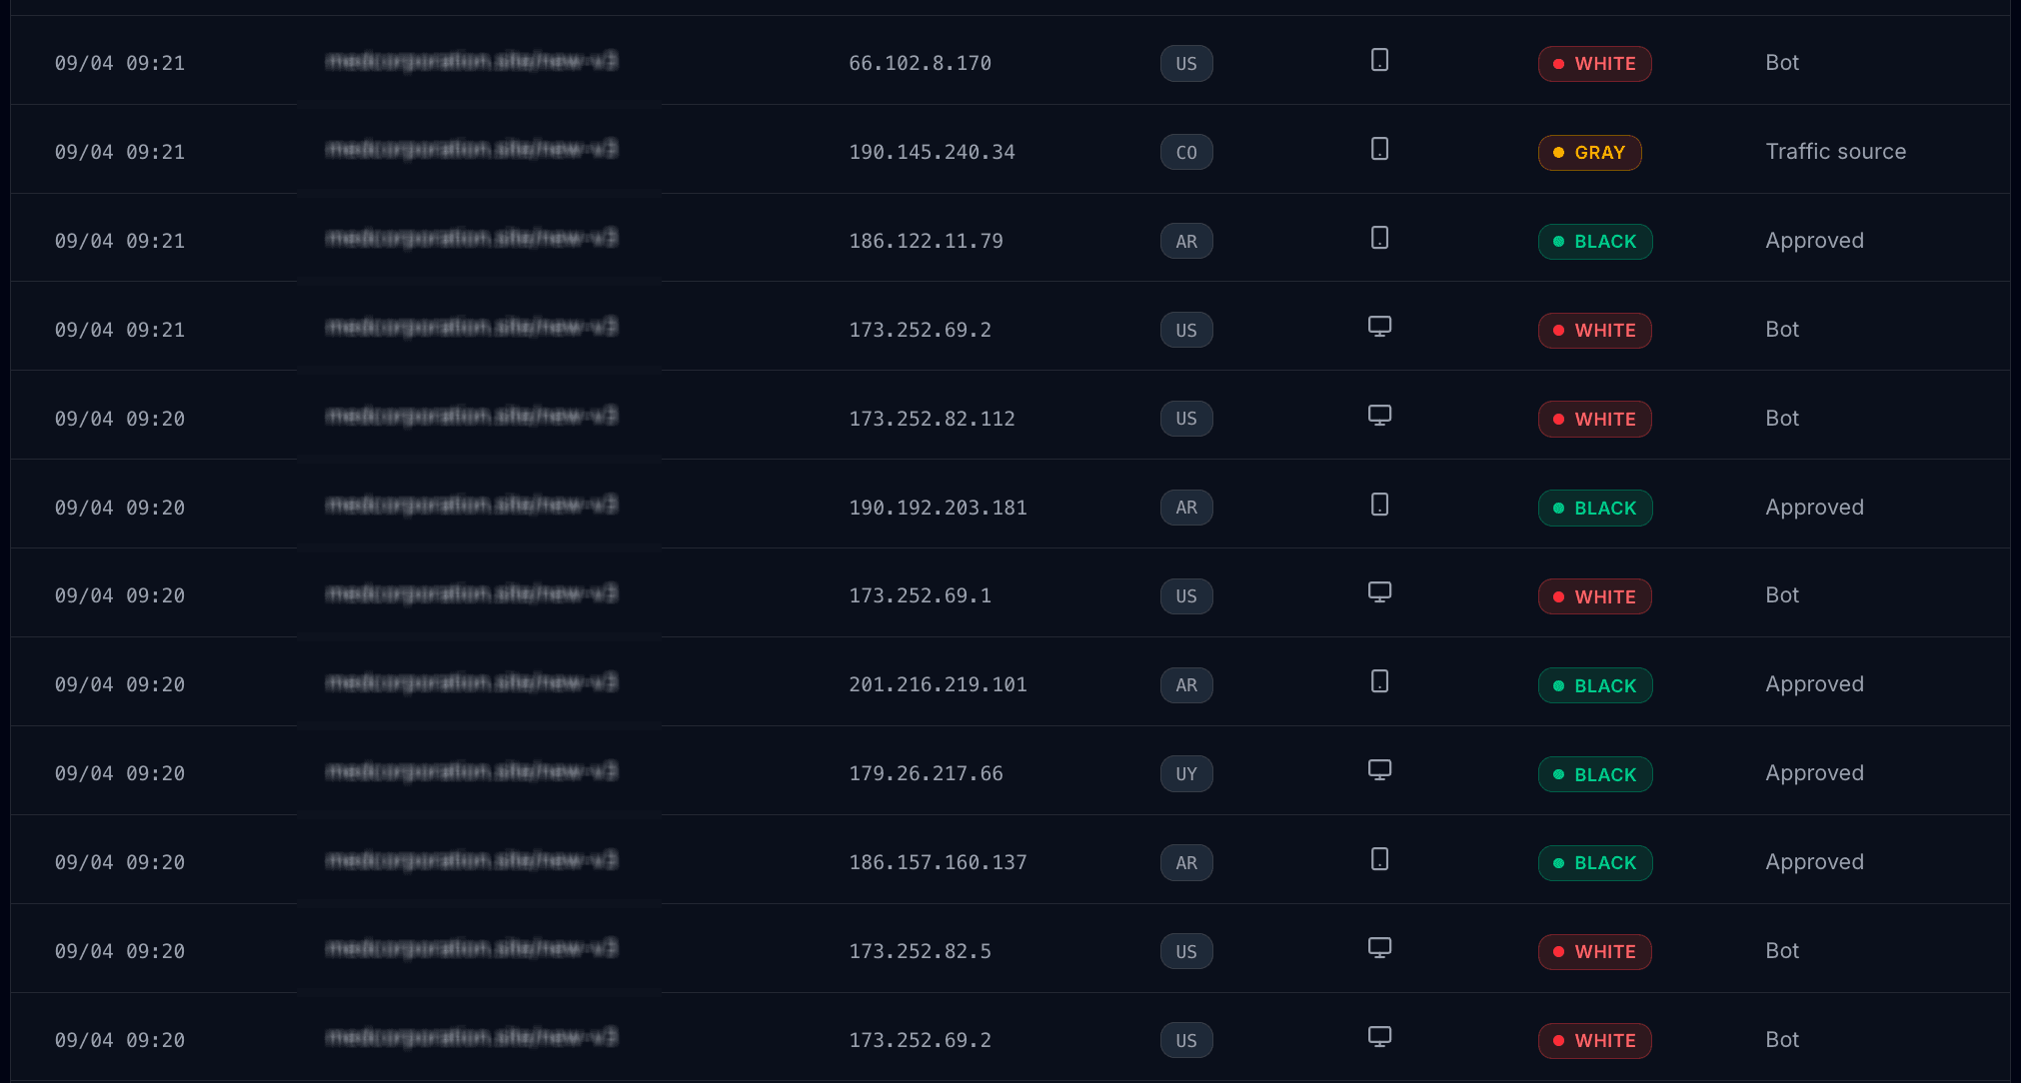2021x1083 pixels.
Task: Click the IP address 173.252.82.112
Action: click(932, 418)
